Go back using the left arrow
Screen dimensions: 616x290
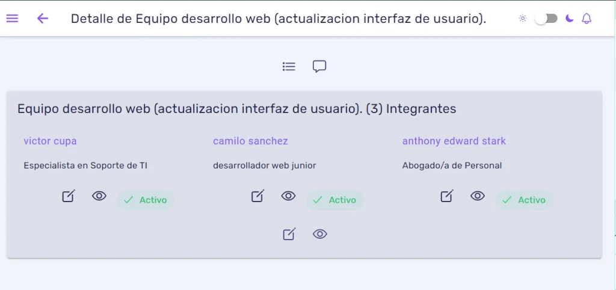click(x=43, y=18)
